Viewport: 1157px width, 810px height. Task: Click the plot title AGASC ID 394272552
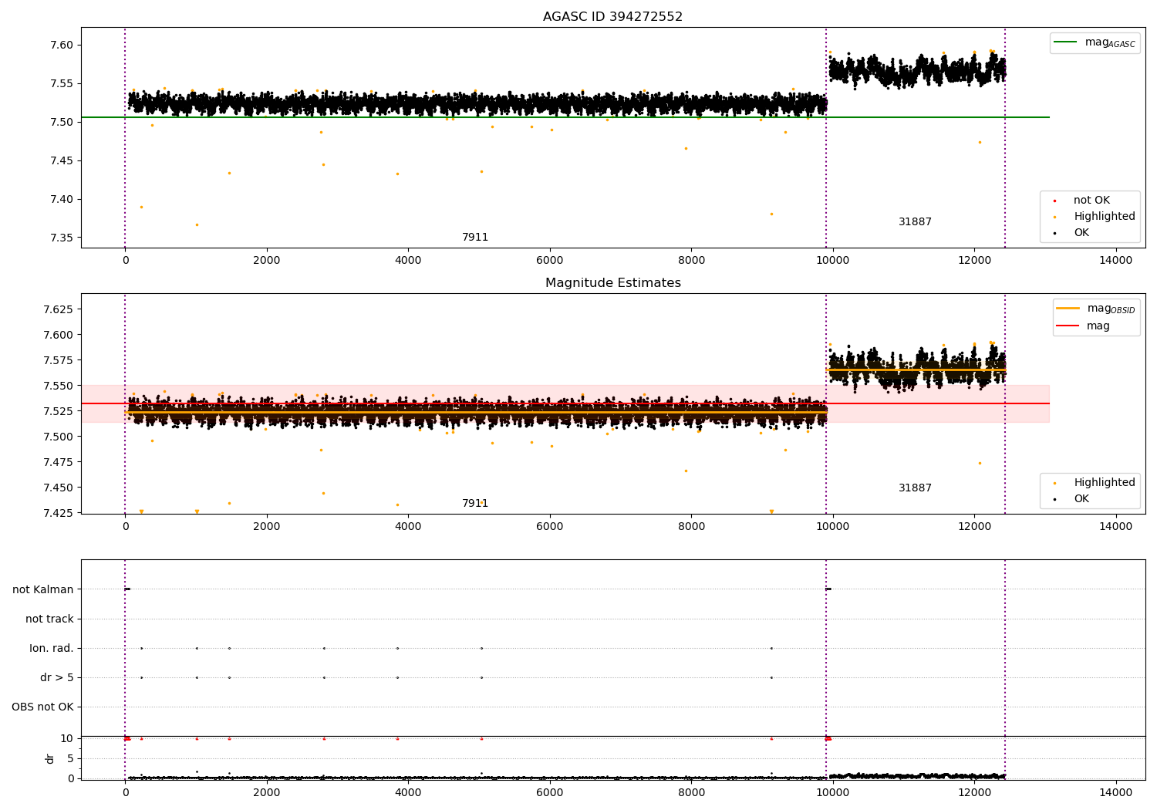612,17
